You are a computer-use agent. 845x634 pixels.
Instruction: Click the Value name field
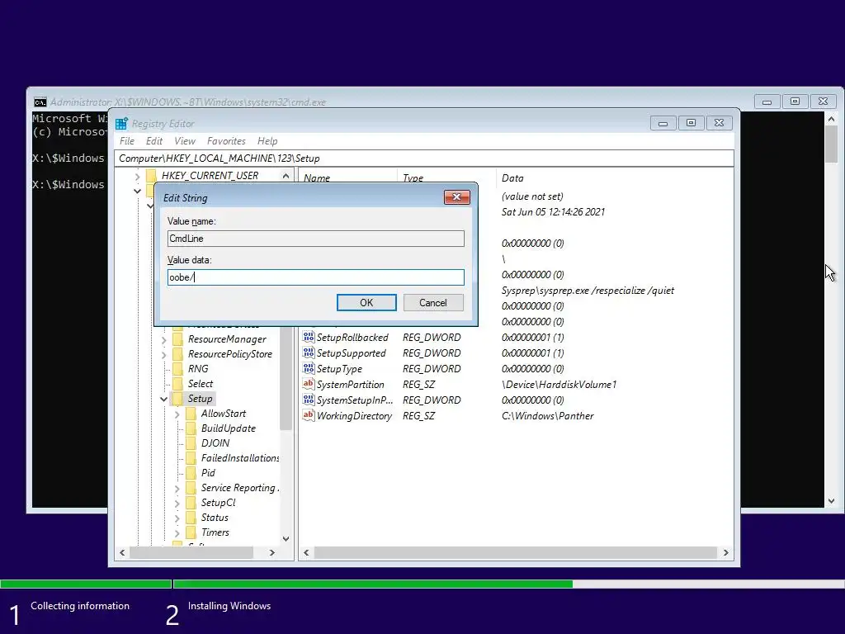pos(316,239)
